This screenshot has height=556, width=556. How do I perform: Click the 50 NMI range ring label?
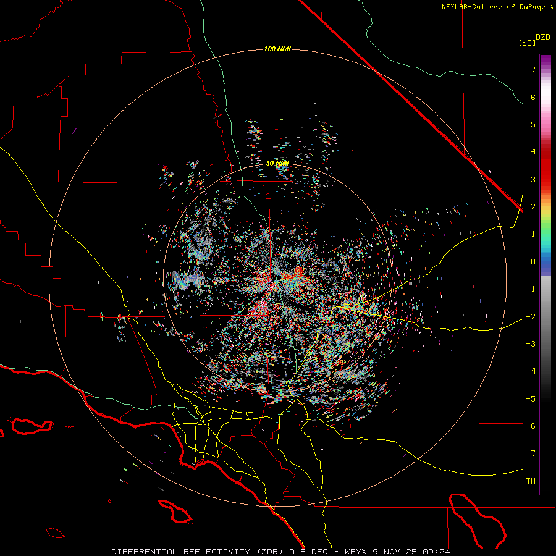pos(277,164)
